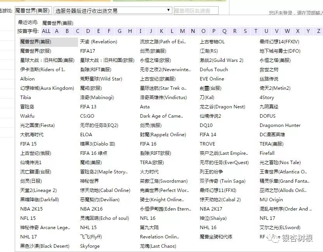Image resolution: width=323 pixels, height=252 pixels.
Task: Choose FIFA 16 绿点 entry
Action: (94, 153)
